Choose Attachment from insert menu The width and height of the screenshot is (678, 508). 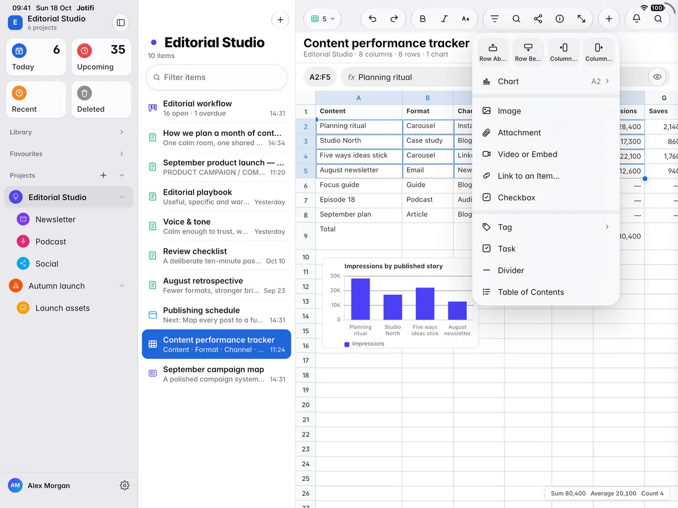click(546, 133)
